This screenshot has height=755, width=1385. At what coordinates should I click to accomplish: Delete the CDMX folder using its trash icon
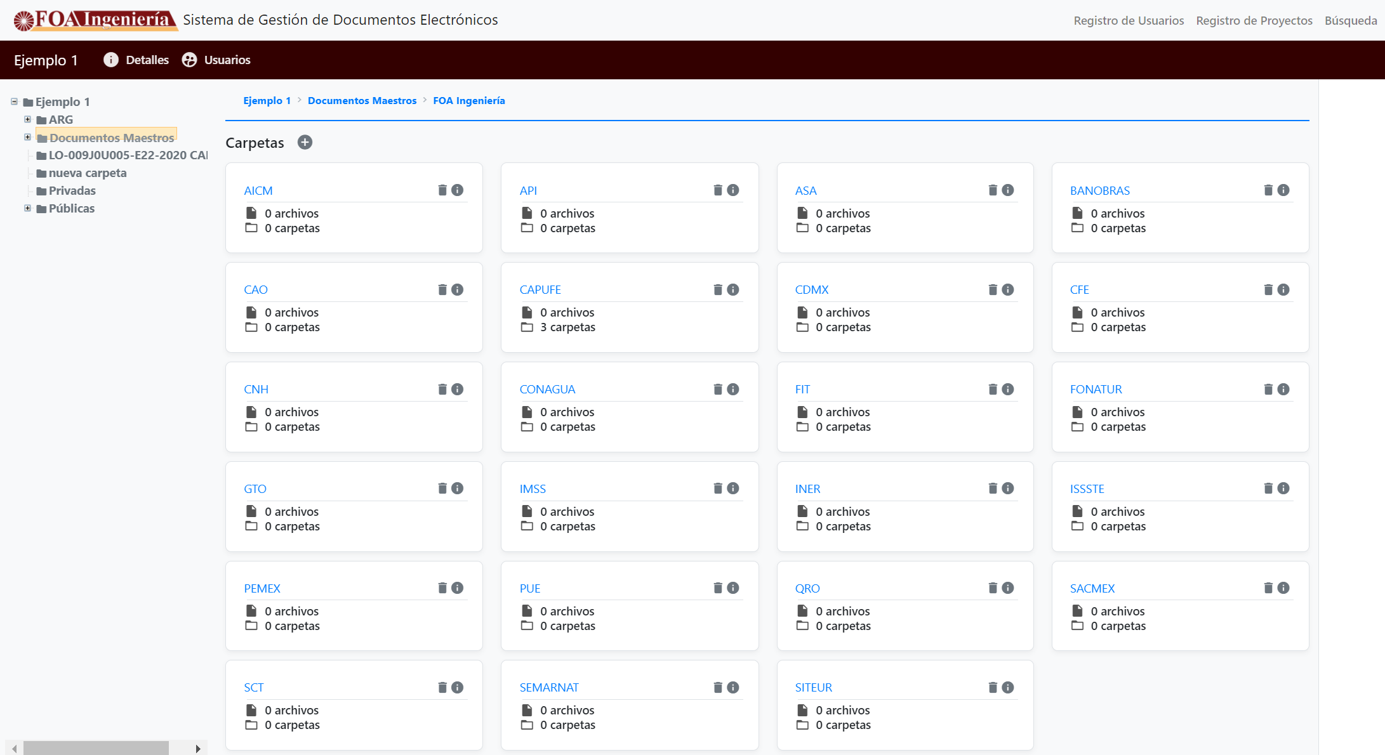pos(993,290)
